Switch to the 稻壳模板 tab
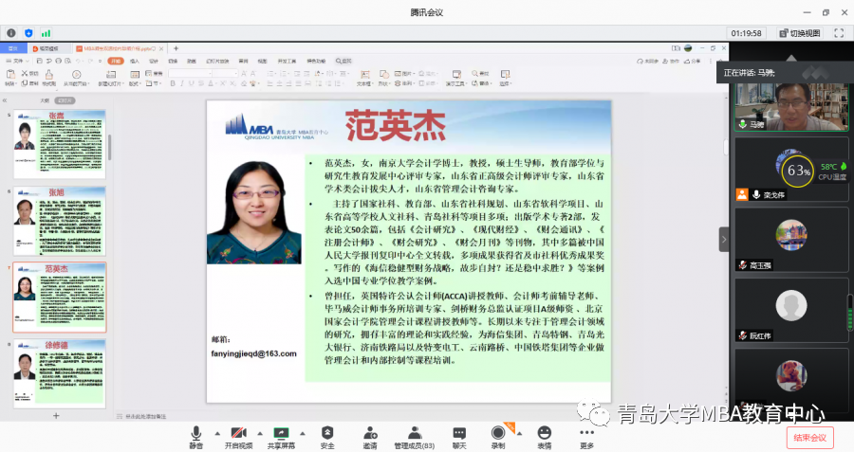The height and width of the screenshot is (452, 854). [48, 48]
